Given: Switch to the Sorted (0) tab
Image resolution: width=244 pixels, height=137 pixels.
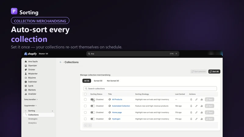Looking at the screenshot, I should point(98,81).
